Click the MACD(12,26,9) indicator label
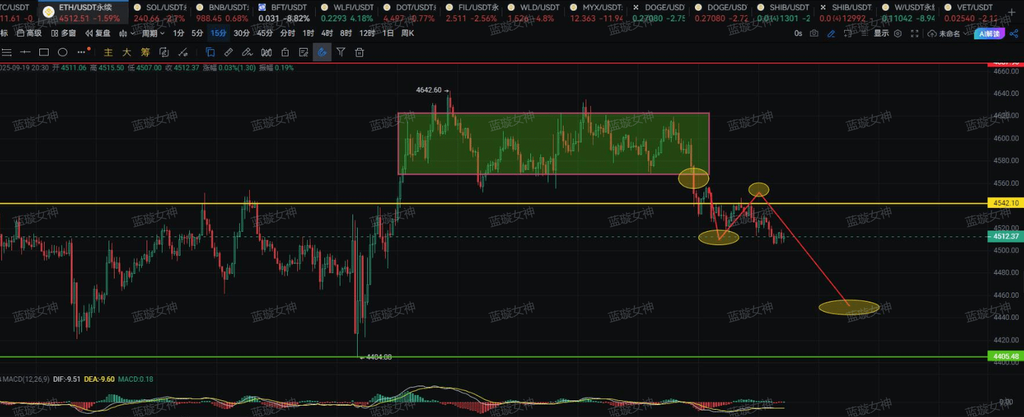This screenshot has width=1024, height=417. click(26, 379)
